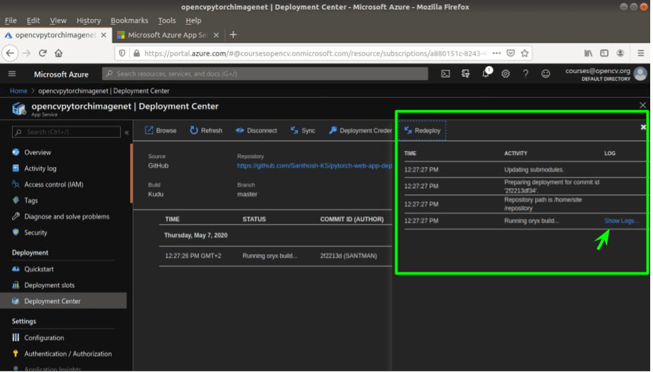Save the page to Pocket

tap(510, 53)
